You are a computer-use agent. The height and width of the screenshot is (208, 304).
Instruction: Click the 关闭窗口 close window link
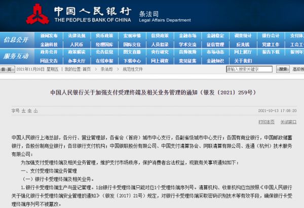288,122
